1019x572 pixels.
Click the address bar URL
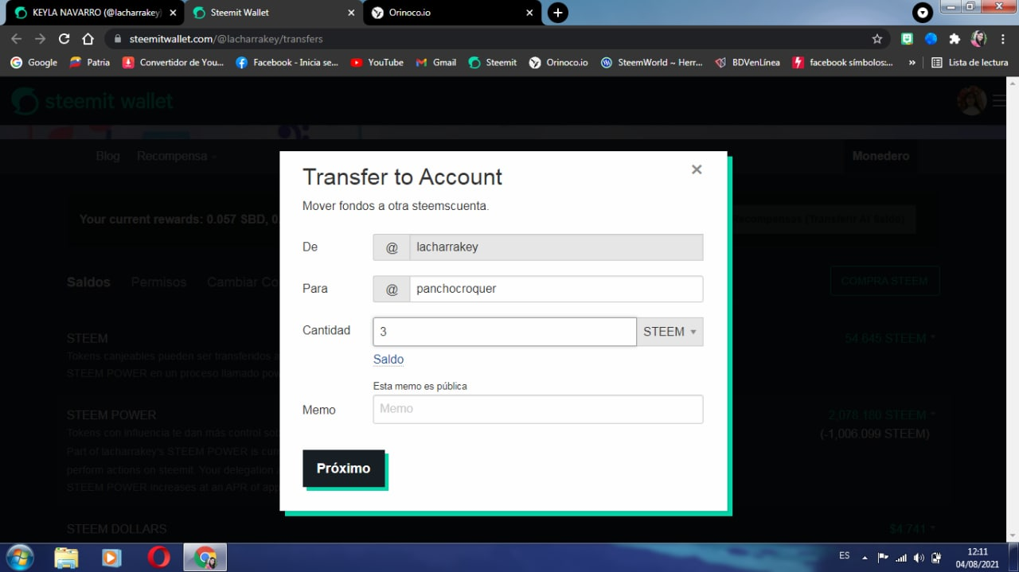[226, 39]
